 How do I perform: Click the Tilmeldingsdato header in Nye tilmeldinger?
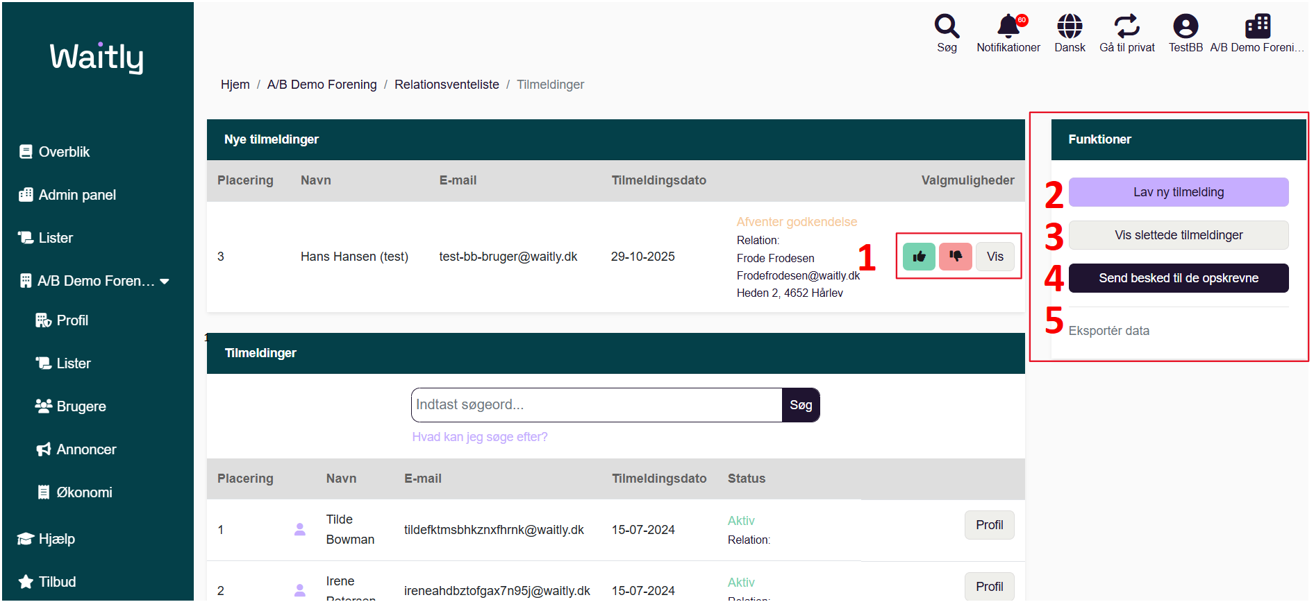tap(658, 180)
